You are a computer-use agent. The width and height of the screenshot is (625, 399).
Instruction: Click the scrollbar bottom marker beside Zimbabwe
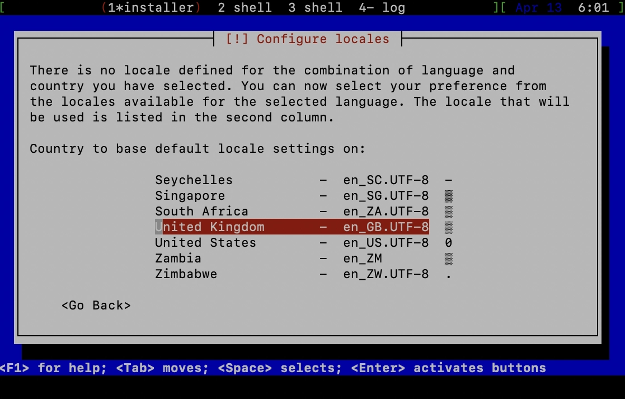click(448, 274)
